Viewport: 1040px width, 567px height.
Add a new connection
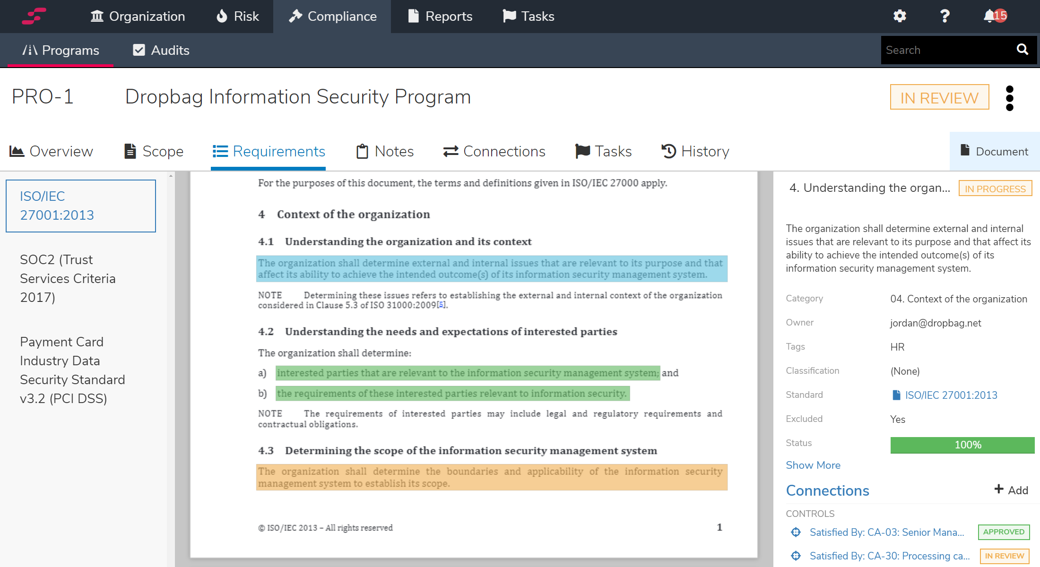tap(1011, 490)
